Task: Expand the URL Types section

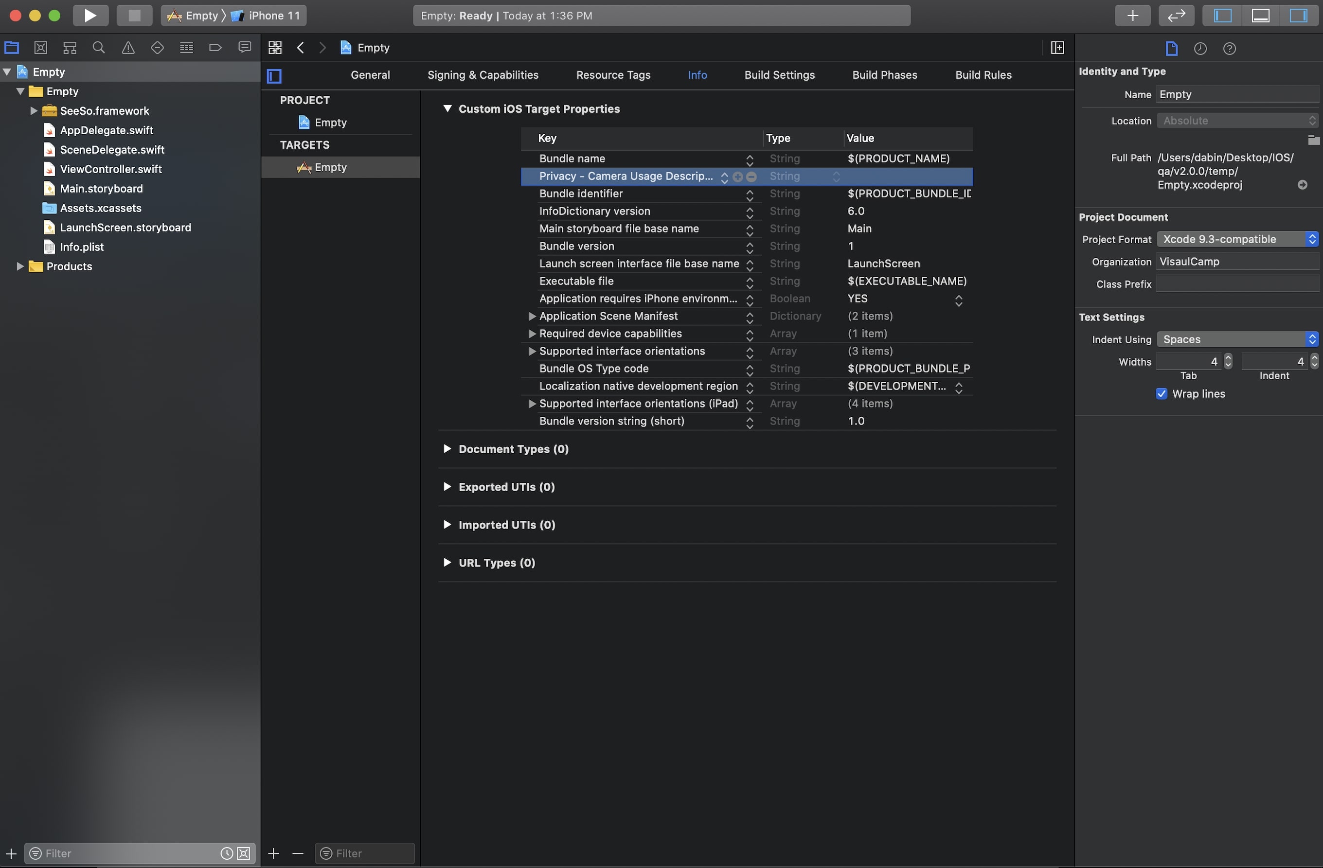Action: 447,562
